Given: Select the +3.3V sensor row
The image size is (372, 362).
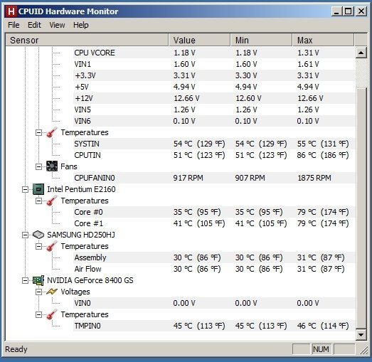Looking at the screenshot, I should (x=214, y=75).
